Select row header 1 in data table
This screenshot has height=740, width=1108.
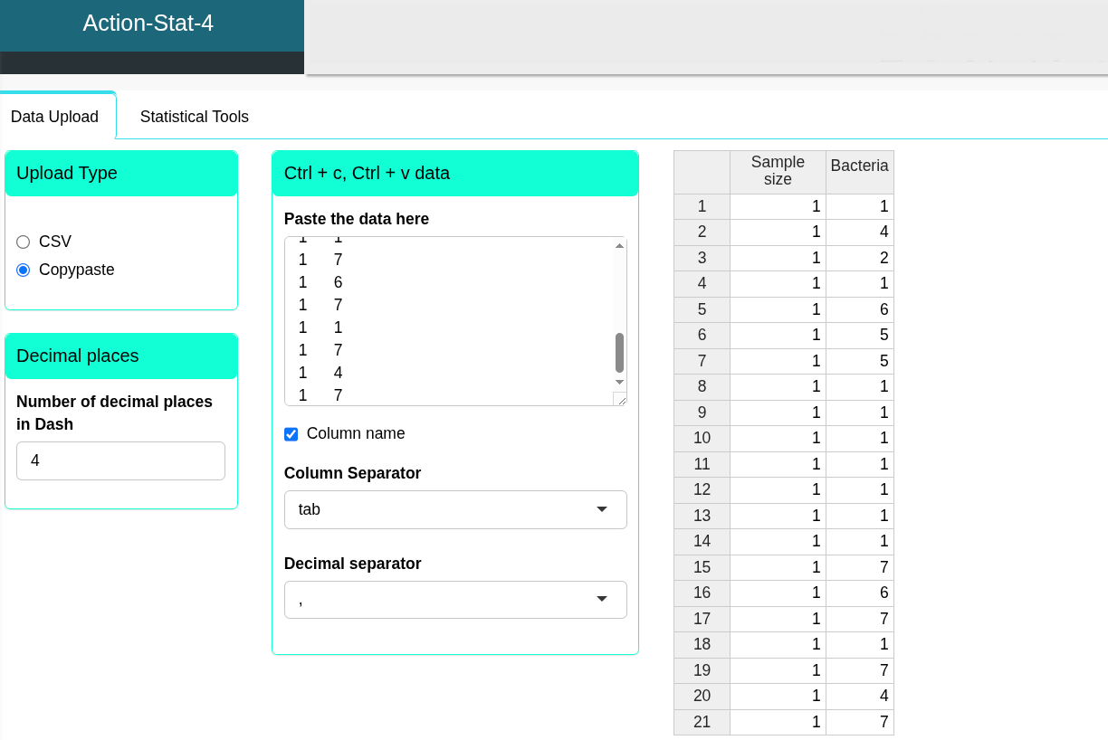click(x=702, y=206)
